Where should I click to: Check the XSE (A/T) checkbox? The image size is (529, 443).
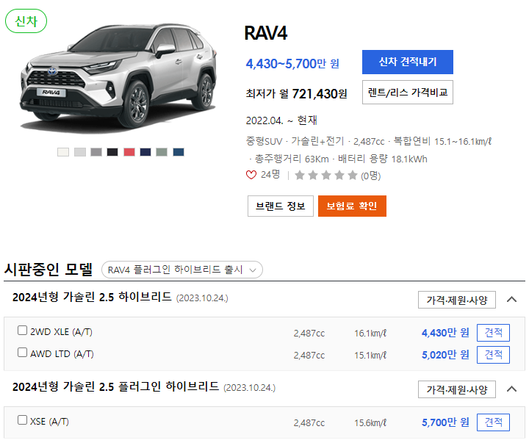point(22,419)
